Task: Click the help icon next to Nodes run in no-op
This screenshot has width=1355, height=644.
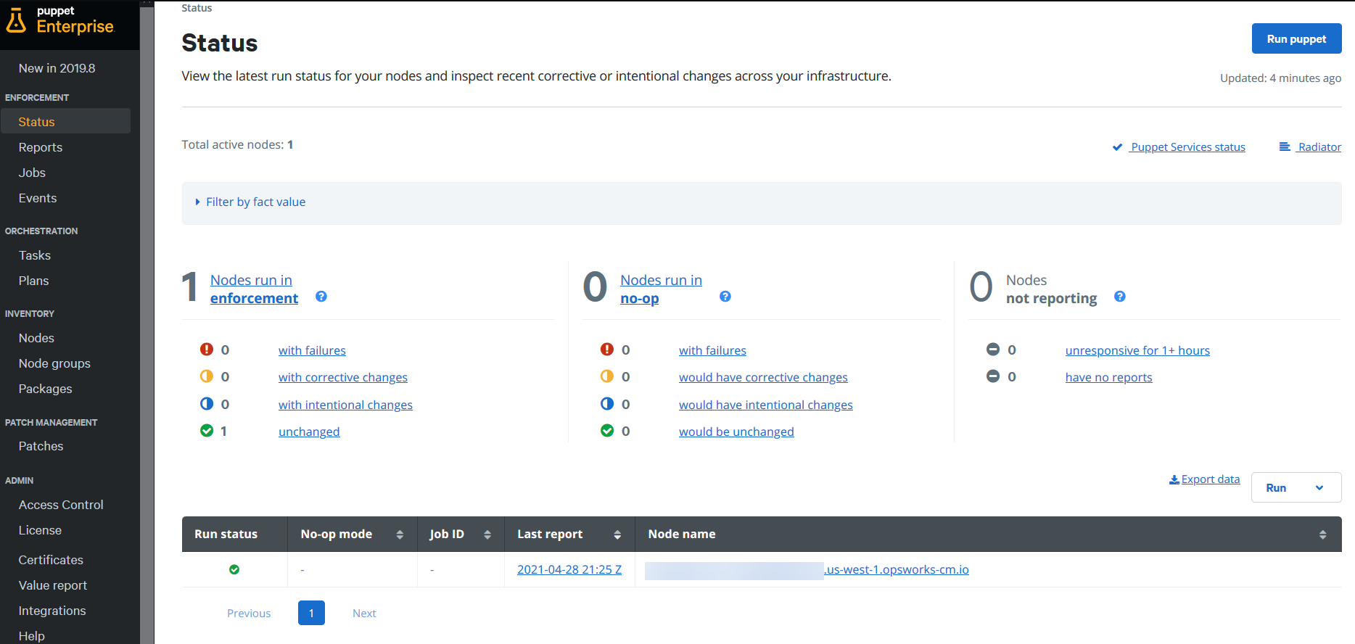Action: [x=725, y=297]
